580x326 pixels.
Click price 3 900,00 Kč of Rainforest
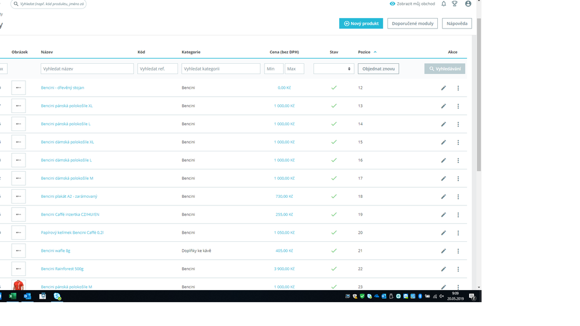(x=284, y=269)
